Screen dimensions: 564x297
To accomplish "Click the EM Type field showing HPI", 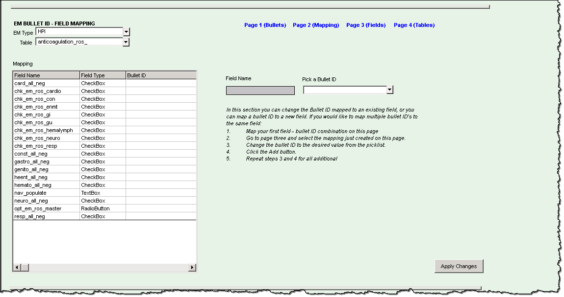I will click(79, 32).
